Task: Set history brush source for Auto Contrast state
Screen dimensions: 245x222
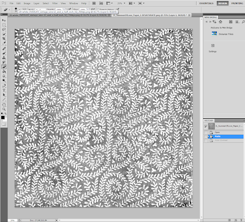Action: (206, 140)
